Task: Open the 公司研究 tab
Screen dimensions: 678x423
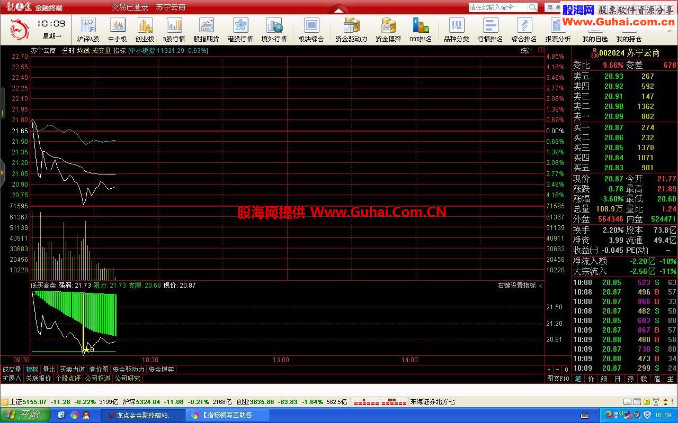Action: click(x=127, y=379)
